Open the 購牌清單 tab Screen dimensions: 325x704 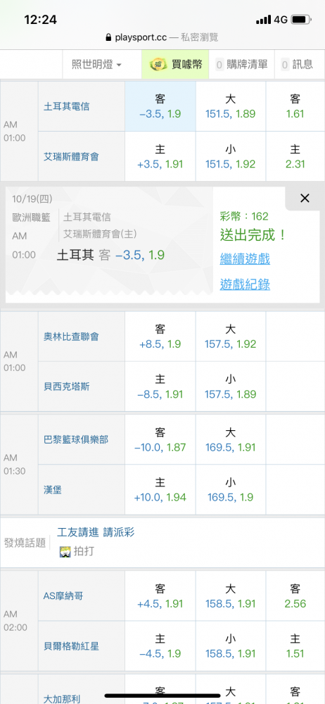[x=241, y=65]
